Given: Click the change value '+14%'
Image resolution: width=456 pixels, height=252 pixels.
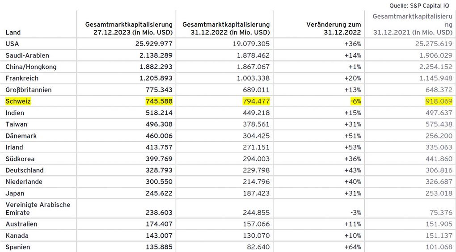Looking at the screenshot, I should (352, 55).
